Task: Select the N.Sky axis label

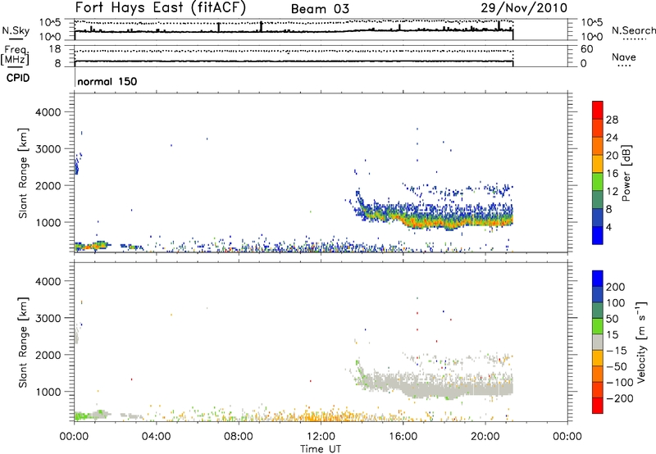Action: [x=16, y=30]
